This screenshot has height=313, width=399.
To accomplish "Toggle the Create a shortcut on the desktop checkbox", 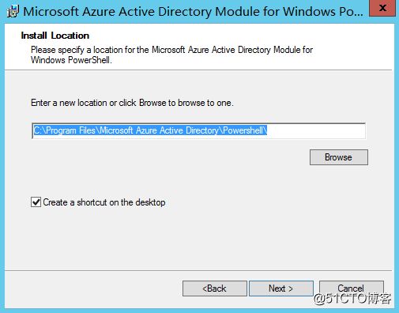I will point(36,202).
